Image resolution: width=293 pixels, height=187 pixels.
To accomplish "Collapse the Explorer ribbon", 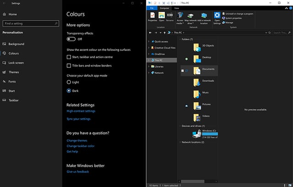I will (286, 8).
